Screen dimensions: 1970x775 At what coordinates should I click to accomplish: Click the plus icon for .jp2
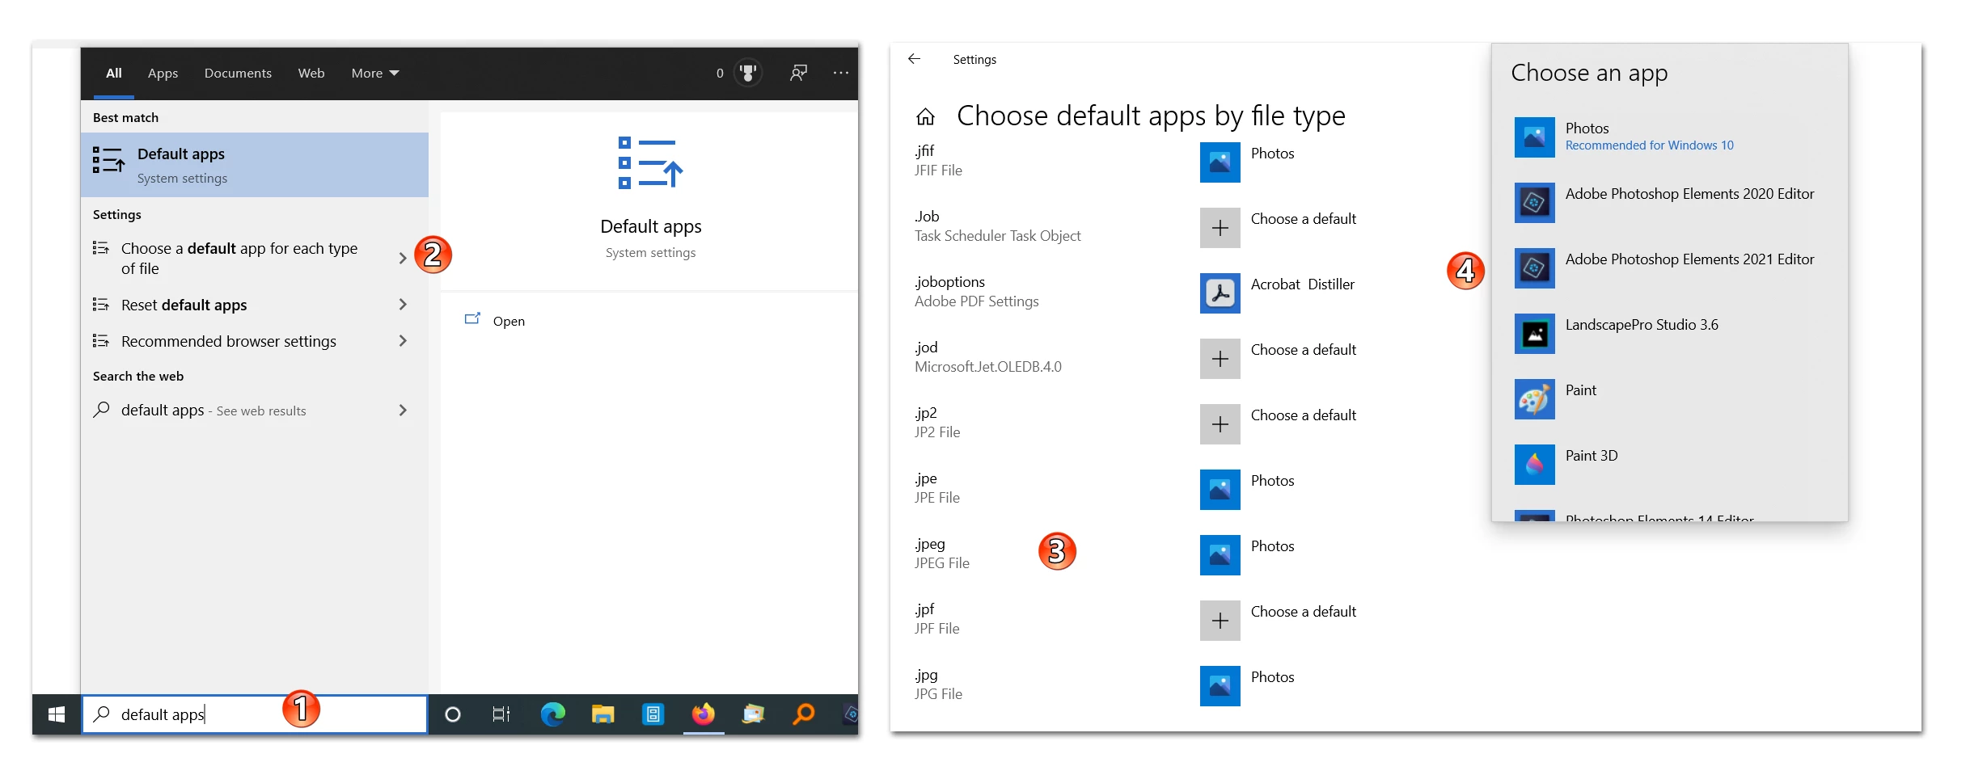1220,424
